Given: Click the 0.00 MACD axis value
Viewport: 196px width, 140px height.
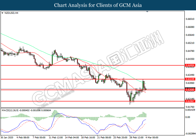Looking at the screenshot, I should pyautogui.click(x=188, y=117).
